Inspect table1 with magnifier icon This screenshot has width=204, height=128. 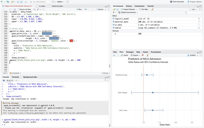[x=199, y=28]
